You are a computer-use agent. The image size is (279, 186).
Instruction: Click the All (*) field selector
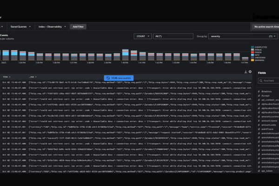(x=173, y=36)
